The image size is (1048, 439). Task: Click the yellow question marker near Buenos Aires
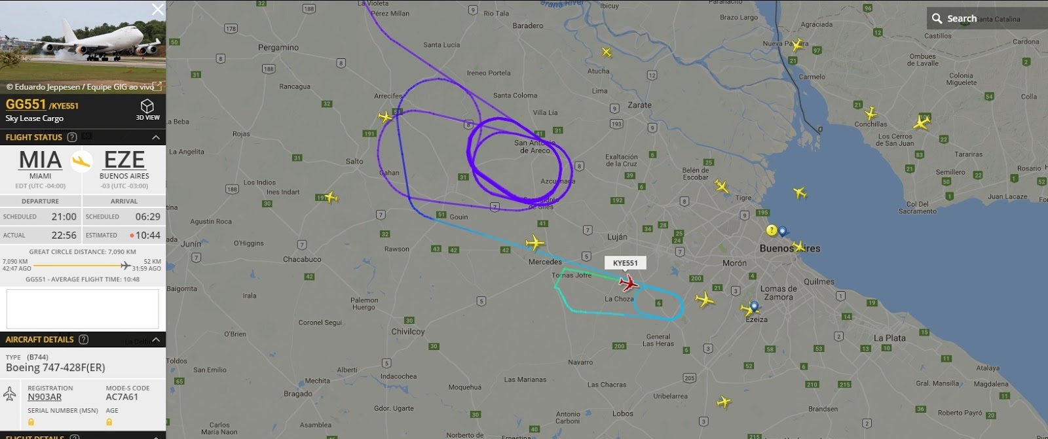tap(772, 230)
